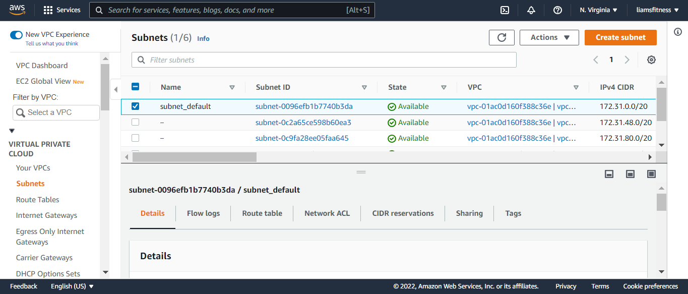
Task: Click the refresh subnets button
Action: 502,37
